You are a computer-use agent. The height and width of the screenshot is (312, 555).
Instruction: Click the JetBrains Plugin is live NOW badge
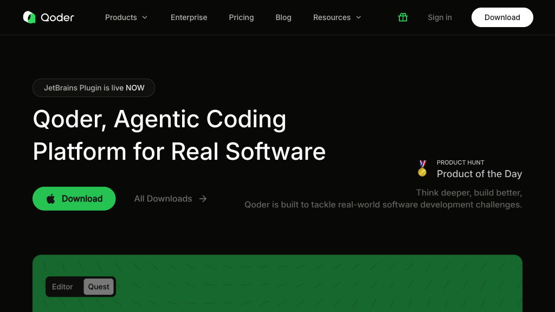(94, 88)
